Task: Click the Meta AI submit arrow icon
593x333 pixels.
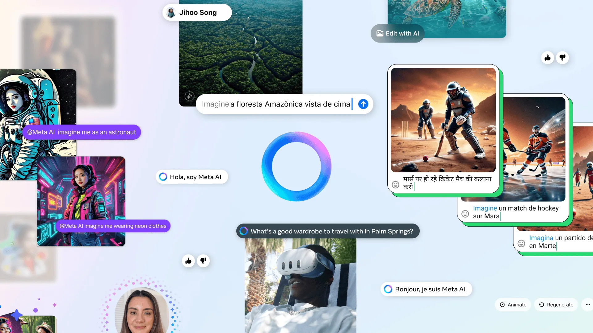Action: pos(363,104)
